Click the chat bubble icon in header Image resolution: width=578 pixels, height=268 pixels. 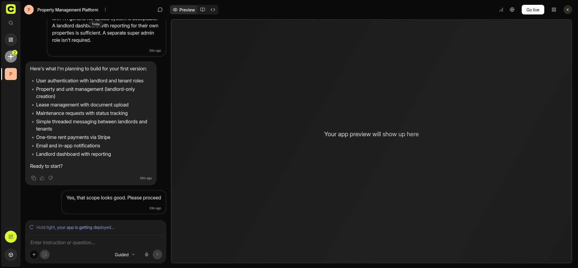pyautogui.click(x=160, y=10)
